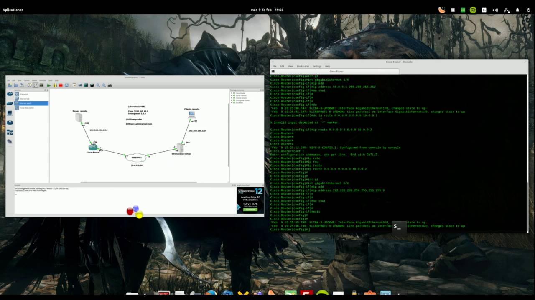Screen dimensions: 535x300
Task: Click the Insert picture icon in GNS3 toolbar
Action: pos(80,85)
